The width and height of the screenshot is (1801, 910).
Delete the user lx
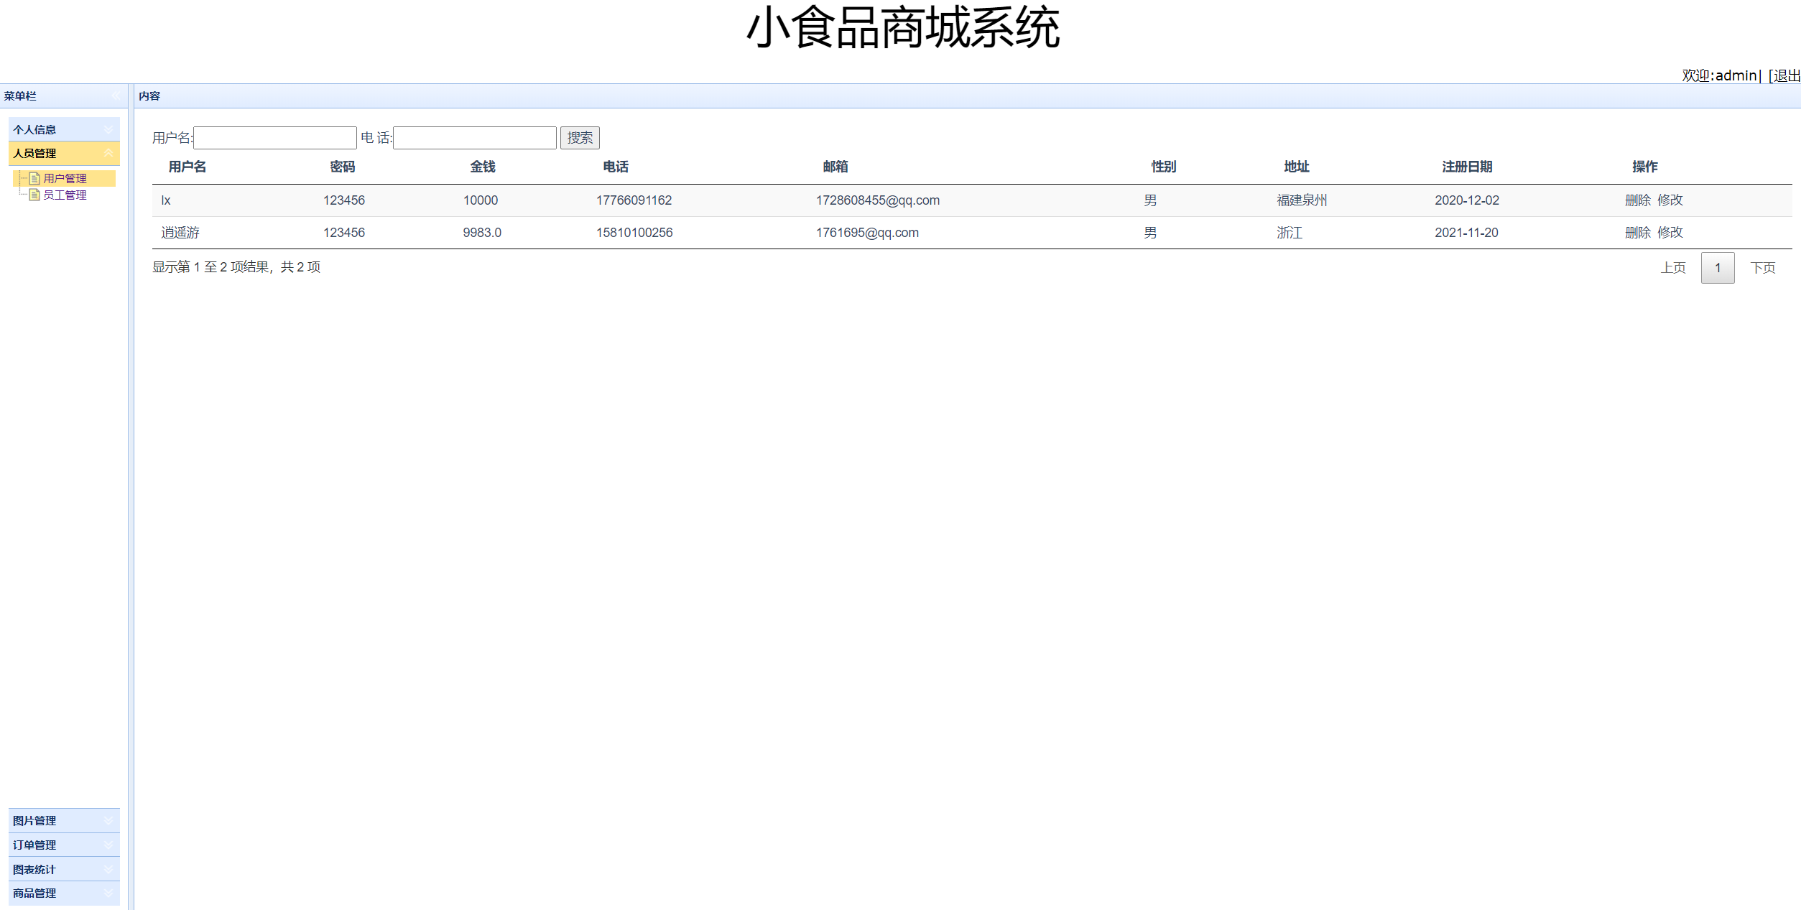click(1637, 200)
